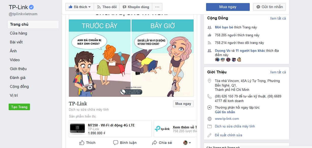The width and height of the screenshot is (312, 148).
Task: Click the thumbs-up icon on Đã thích button
Action: pos(70,7)
